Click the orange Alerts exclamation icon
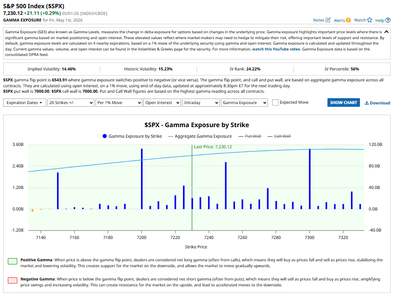Image resolution: width=405 pixels, height=300 pixels. point(348,20)
